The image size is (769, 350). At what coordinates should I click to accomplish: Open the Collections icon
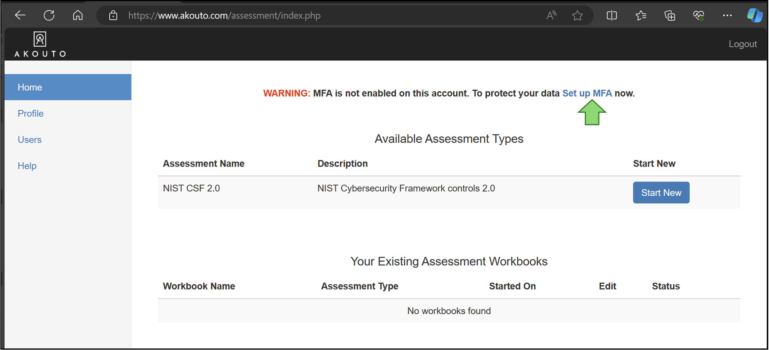point(670,15)
